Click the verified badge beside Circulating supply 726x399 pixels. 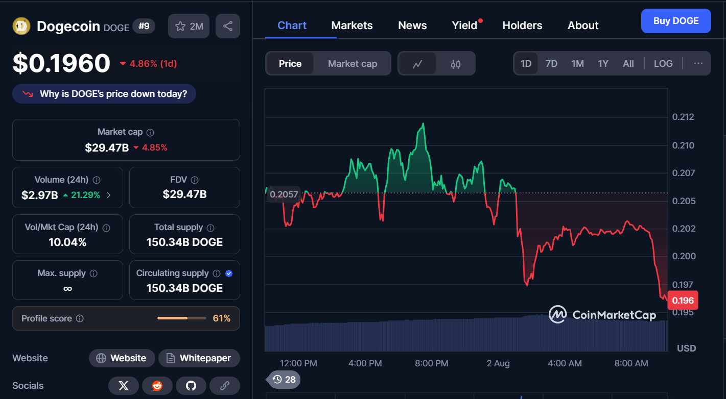point(229,273)
